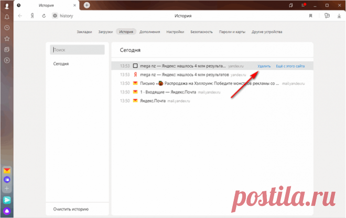The image size is (346, 218).
Task: Open the messenger paper-plane icon in sidebar
Action: pos(7,200)
